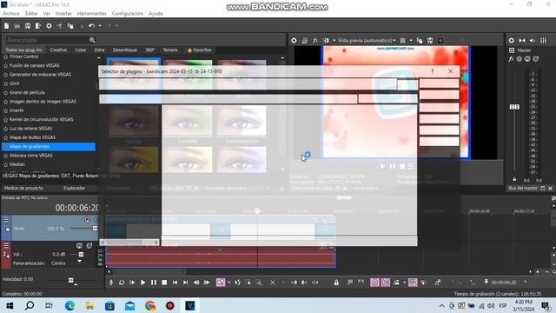Viewport: 556px width, 313px height.
Task: Select Grano de película plugin
Action: (x=27, y=92)
